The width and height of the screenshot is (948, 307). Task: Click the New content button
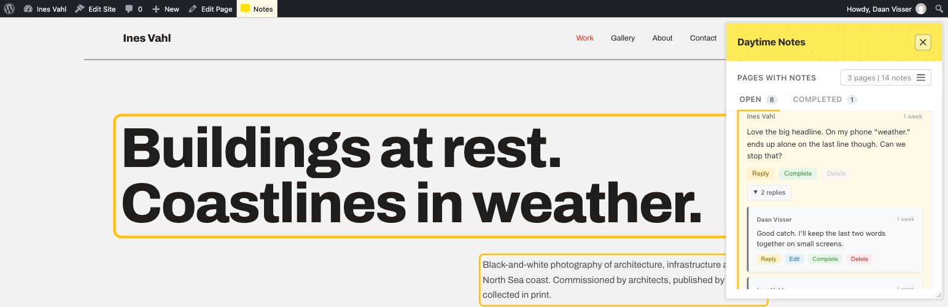(165, 9)
